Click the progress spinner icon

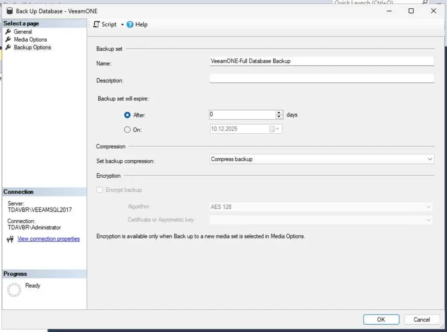point(14,290)
